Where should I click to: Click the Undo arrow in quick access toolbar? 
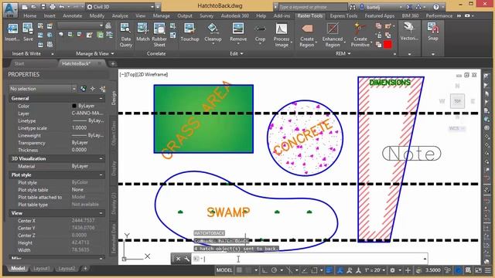pos(62,7)
